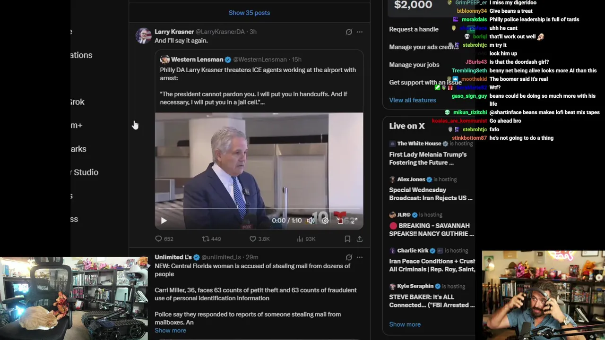Open more options on Unlimited L's post
This screenshot has height=340, width=605.
click(x=360, y=257)
